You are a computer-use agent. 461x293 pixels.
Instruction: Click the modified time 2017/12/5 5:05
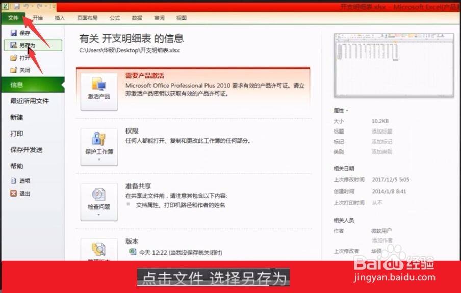coord(391,179)
